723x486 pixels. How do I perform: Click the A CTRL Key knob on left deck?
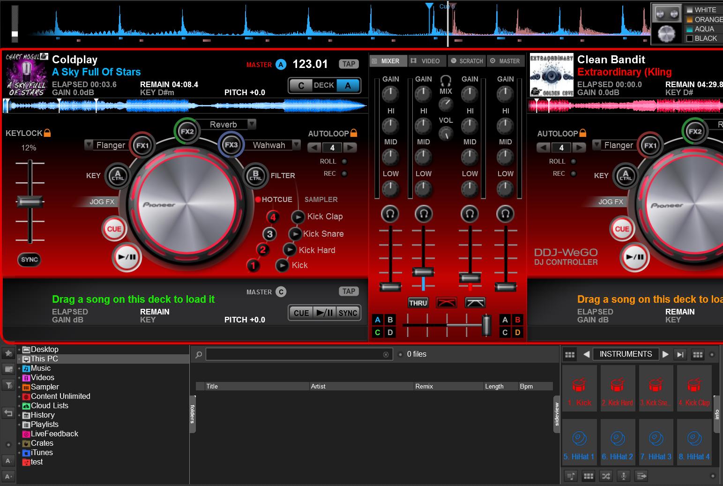118,176
